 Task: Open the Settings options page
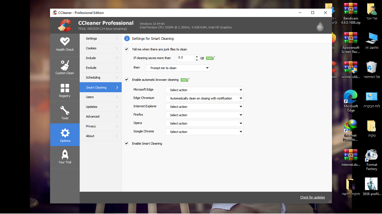tap(101, 38)
